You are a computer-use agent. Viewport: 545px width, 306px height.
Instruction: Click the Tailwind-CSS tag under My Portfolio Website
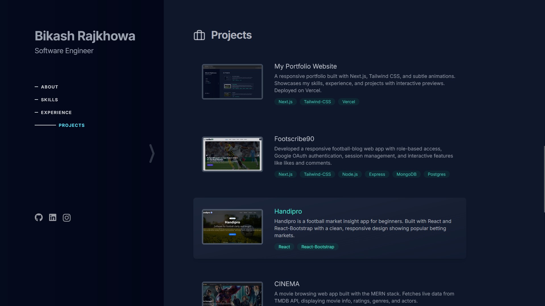pyautogui.click(x=317, y=102)
